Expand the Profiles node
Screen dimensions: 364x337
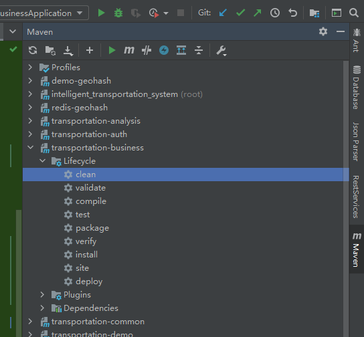pyautogui.click(x=30, y=68)
